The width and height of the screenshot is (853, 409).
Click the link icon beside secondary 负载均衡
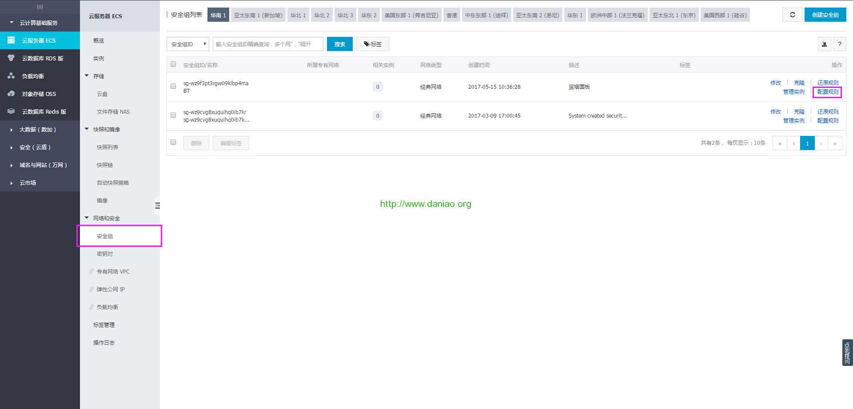click(x=92, y=307)
